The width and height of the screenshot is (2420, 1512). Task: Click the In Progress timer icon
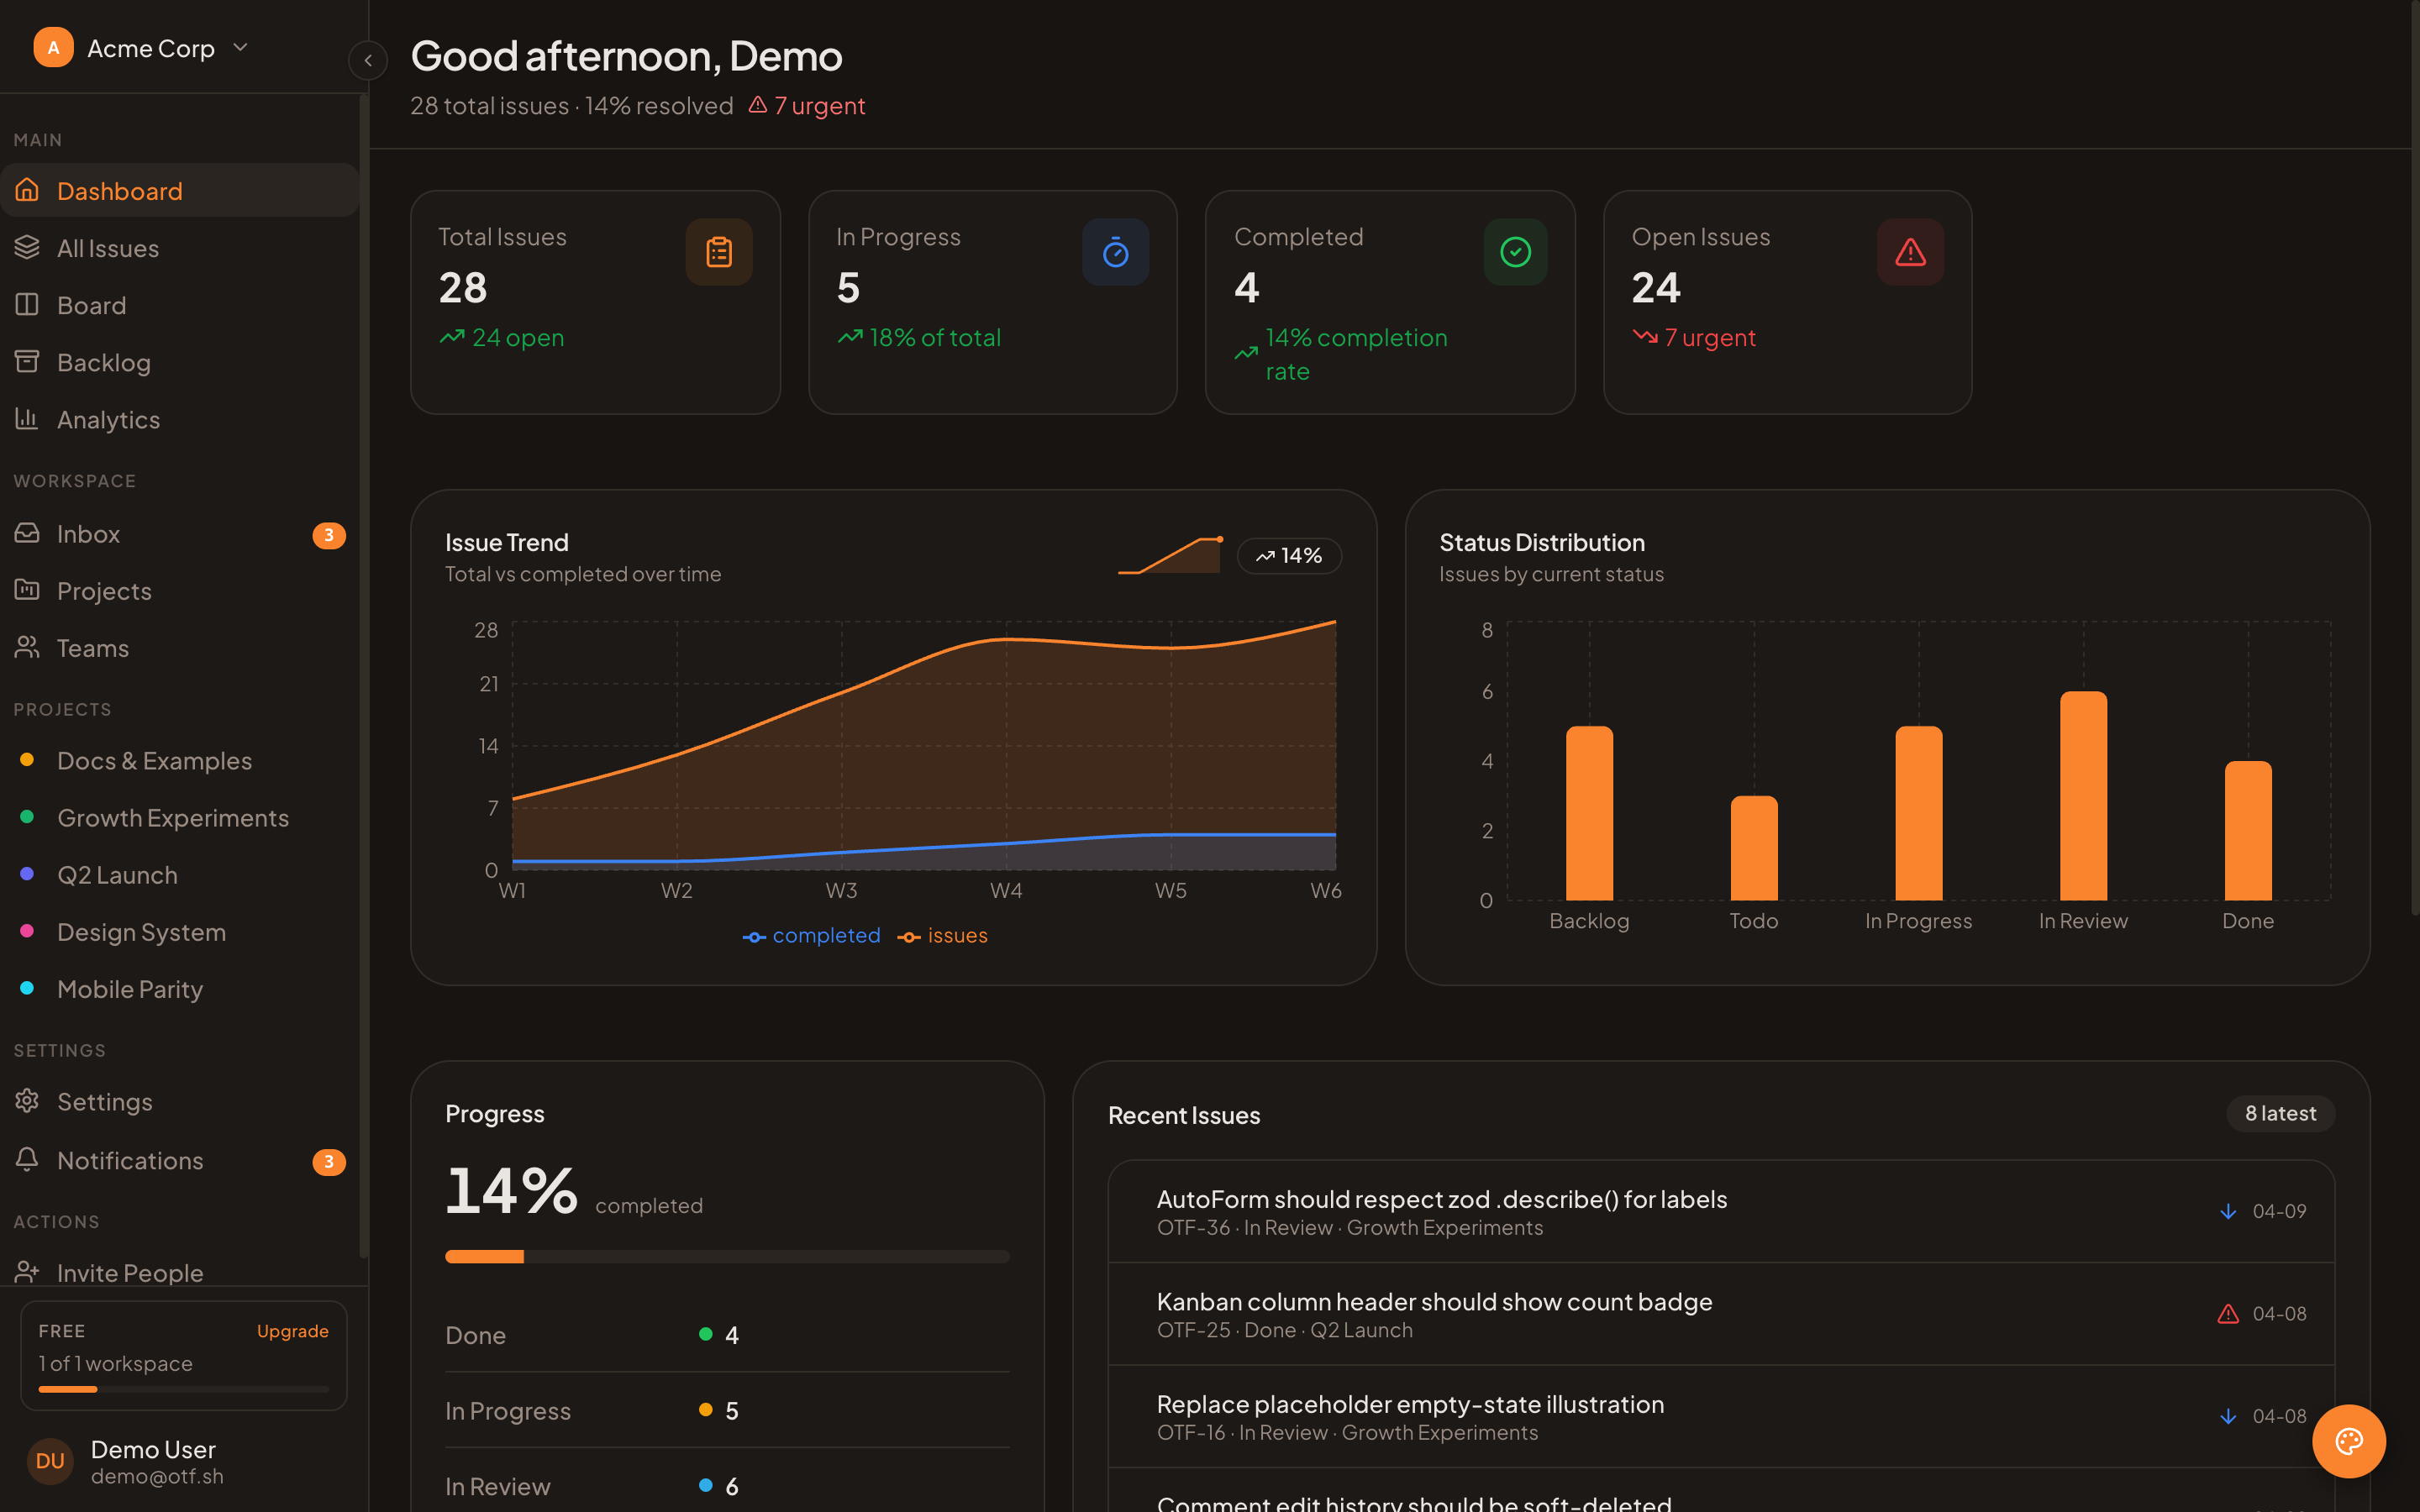[x=1115, y=252]
